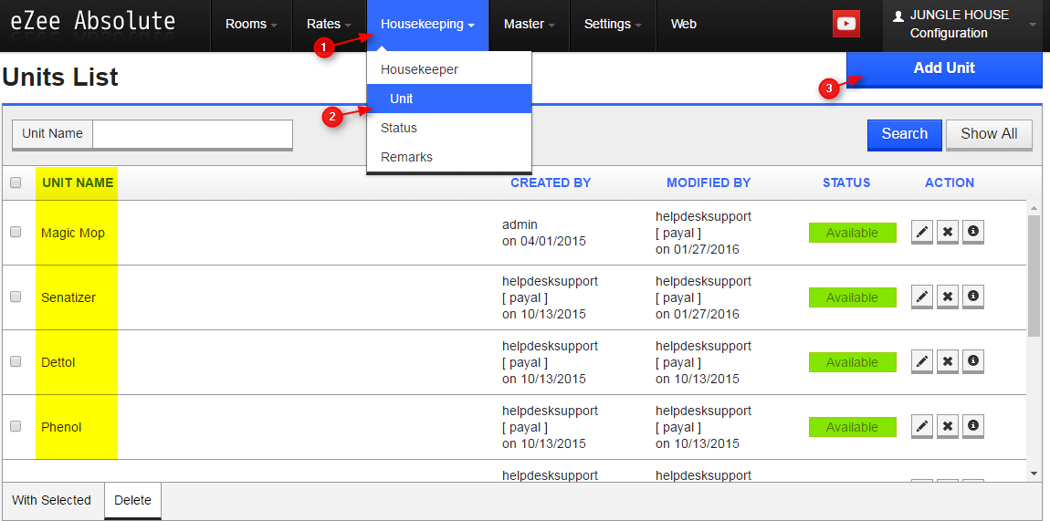This screenshot has width=1050, height=521.
Task: Click the With Selected label
Action: coord(51,500)
